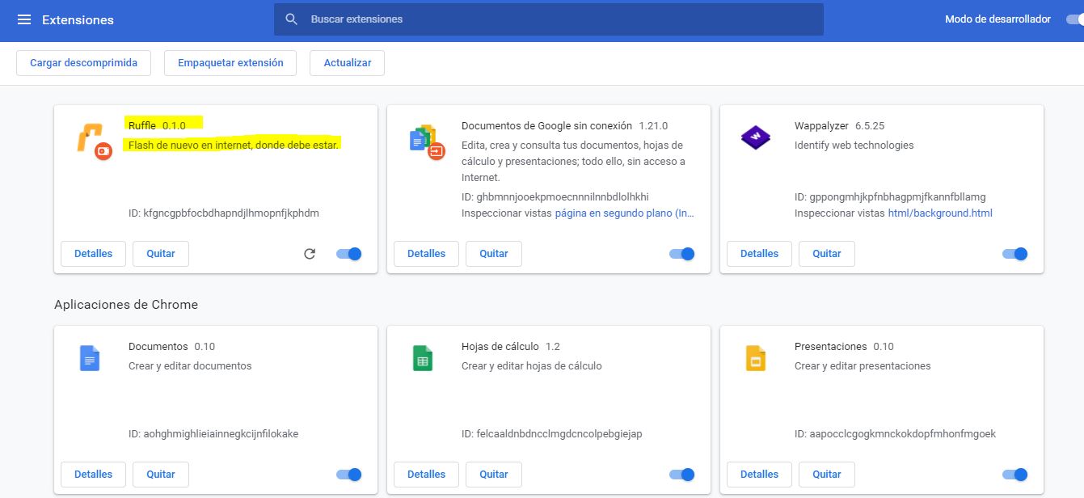Disable Documentos de Google sin conexión toggle
The width and height of the screenshot is (1084, 498).
click(x=682, y=254)
